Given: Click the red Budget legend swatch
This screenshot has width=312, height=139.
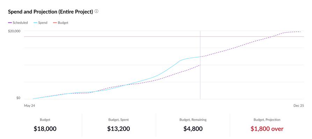Looking at the screenshot, I should point(55,23).
